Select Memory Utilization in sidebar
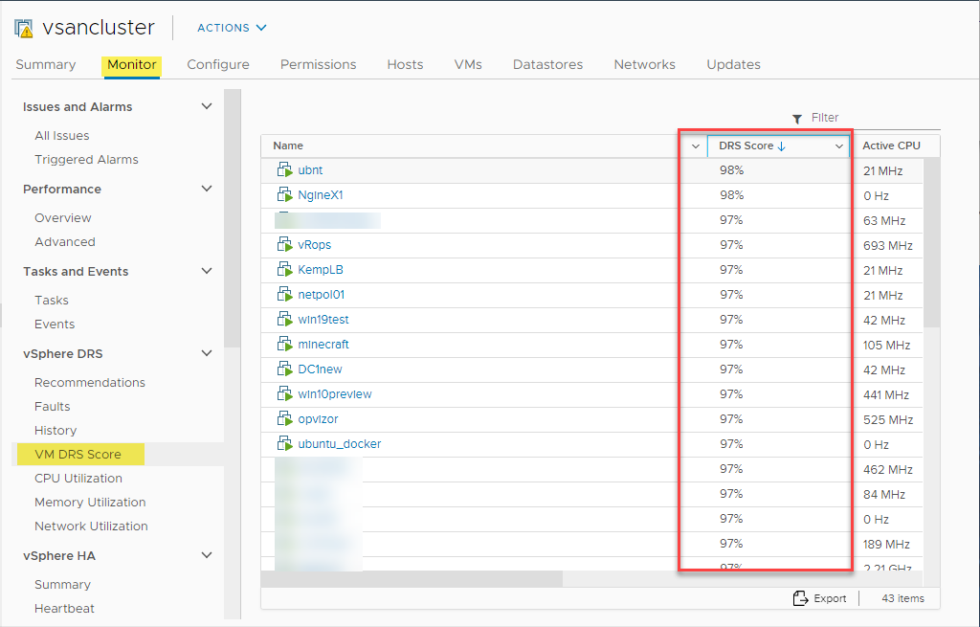The width and height of the screenshot is (980, 627). tap(90, 502)
